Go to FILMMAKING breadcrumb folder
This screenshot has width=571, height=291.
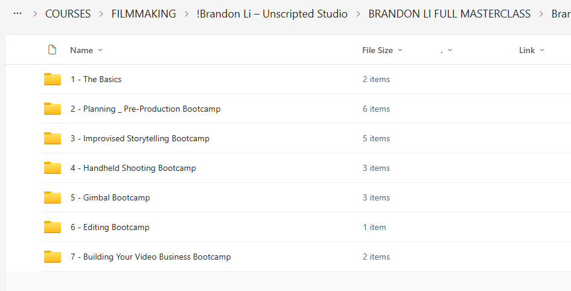144,14
